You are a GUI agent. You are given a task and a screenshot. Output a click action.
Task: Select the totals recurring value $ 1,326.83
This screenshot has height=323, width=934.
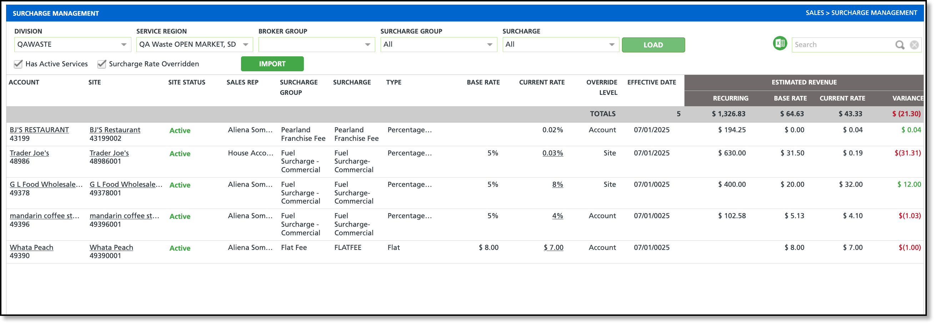[729, 114]
